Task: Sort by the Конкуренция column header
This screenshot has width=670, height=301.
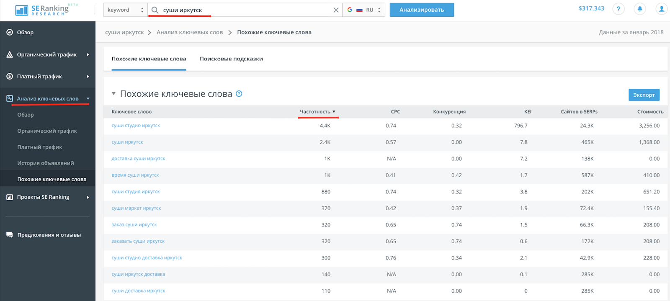Action: pyautogui.click(x=449, y=112)
